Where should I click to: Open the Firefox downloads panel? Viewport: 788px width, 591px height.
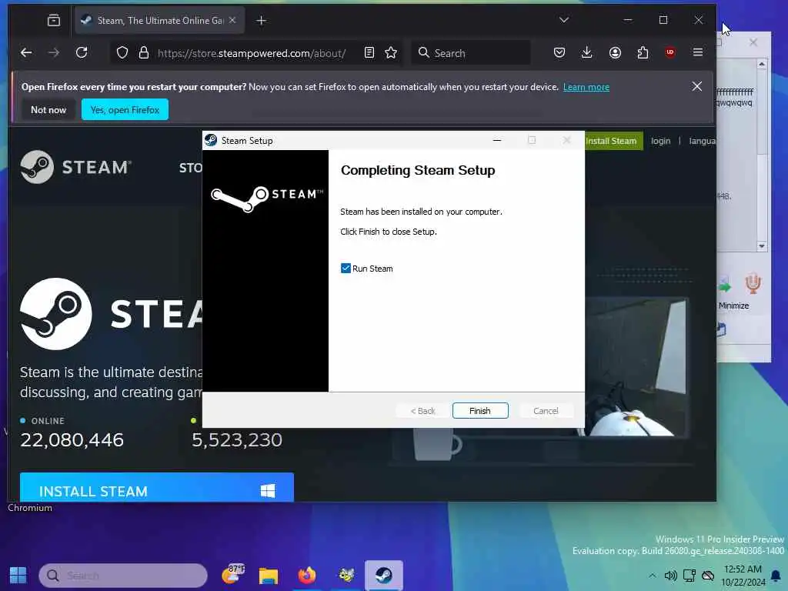click(586, 53)
